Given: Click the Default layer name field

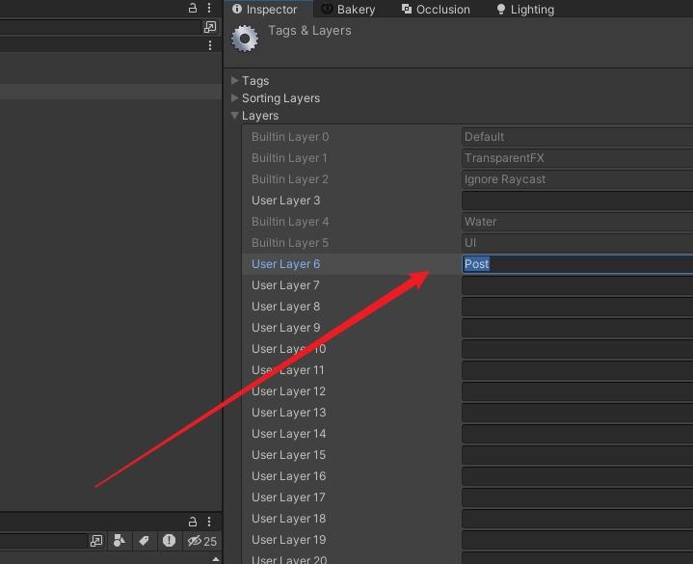Looking at the screenshot, I should coord(577,137).
